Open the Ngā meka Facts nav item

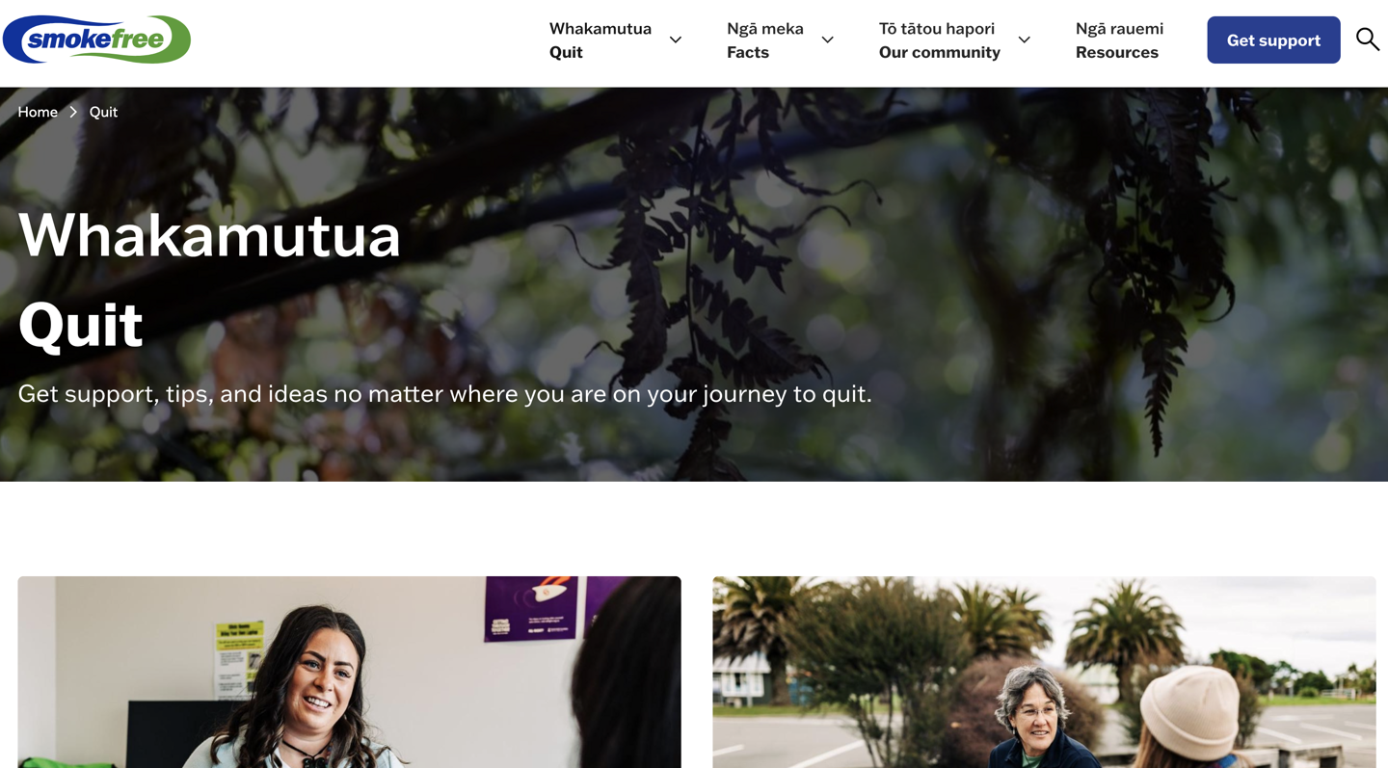coord(765,40)
